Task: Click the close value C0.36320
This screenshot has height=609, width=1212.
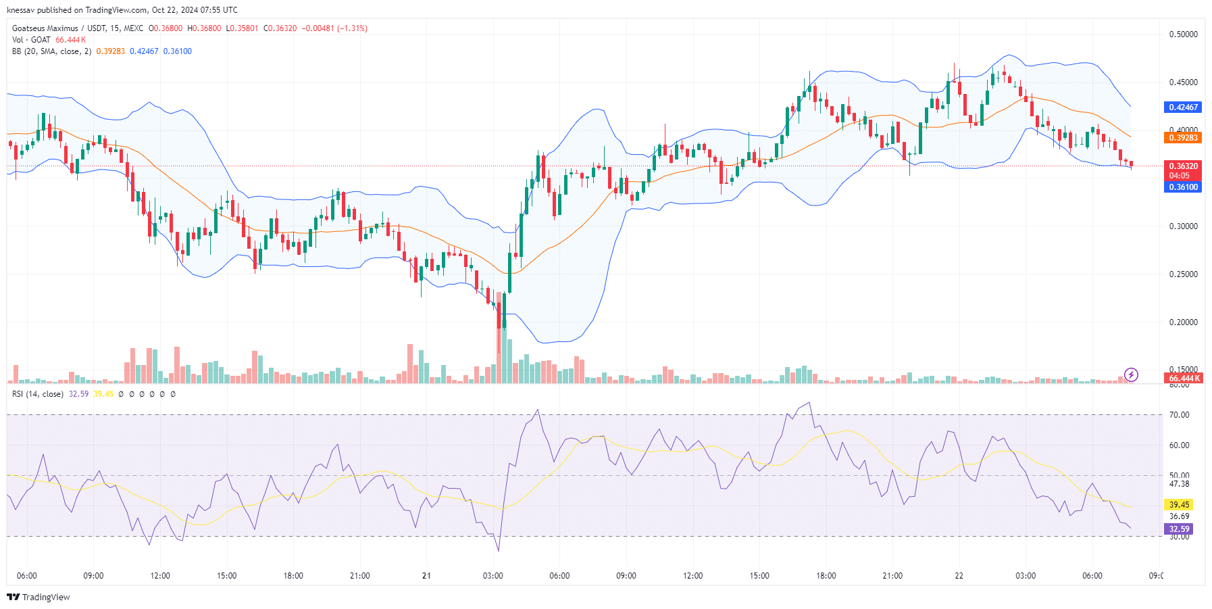Action: pos(280,28)
